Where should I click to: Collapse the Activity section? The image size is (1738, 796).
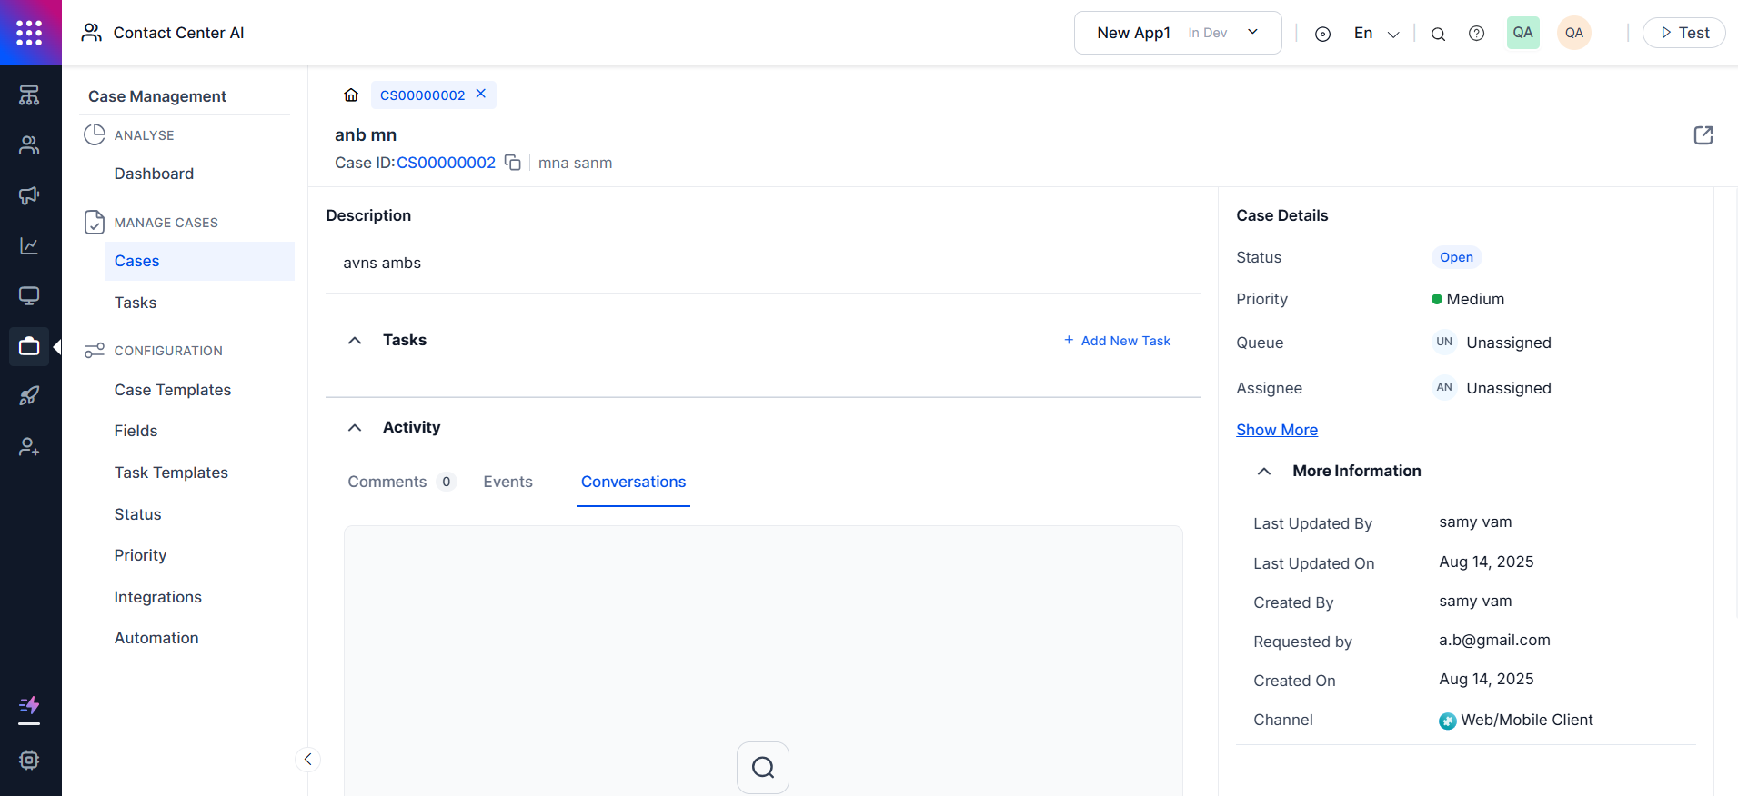click(355, 428)
